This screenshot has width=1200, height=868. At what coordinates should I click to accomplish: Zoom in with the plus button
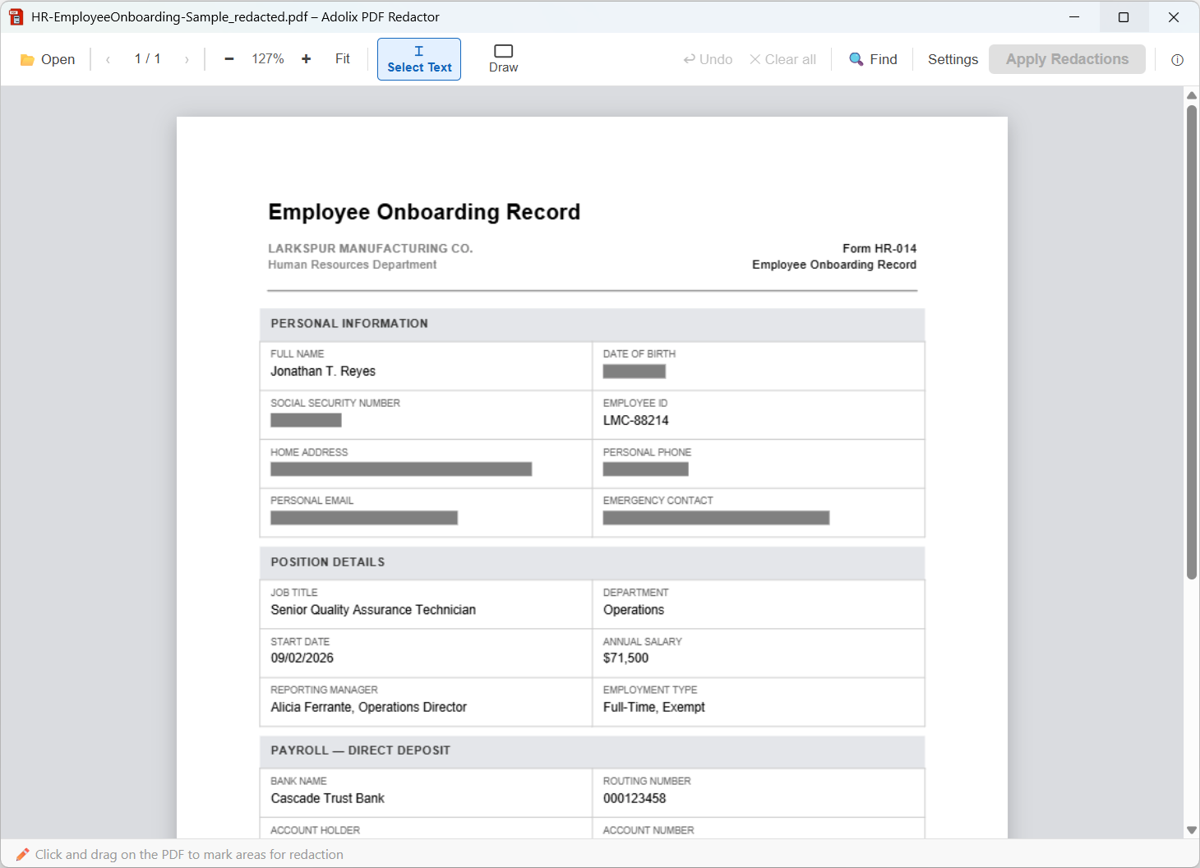(x=307, y=59)
